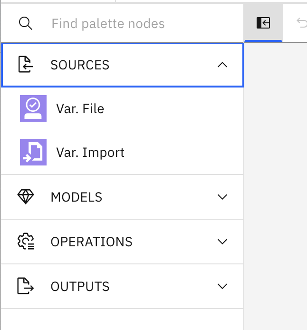Open the OPERATIONS category label
This screenshot has width=307, height=330.
tap(91, 242)
